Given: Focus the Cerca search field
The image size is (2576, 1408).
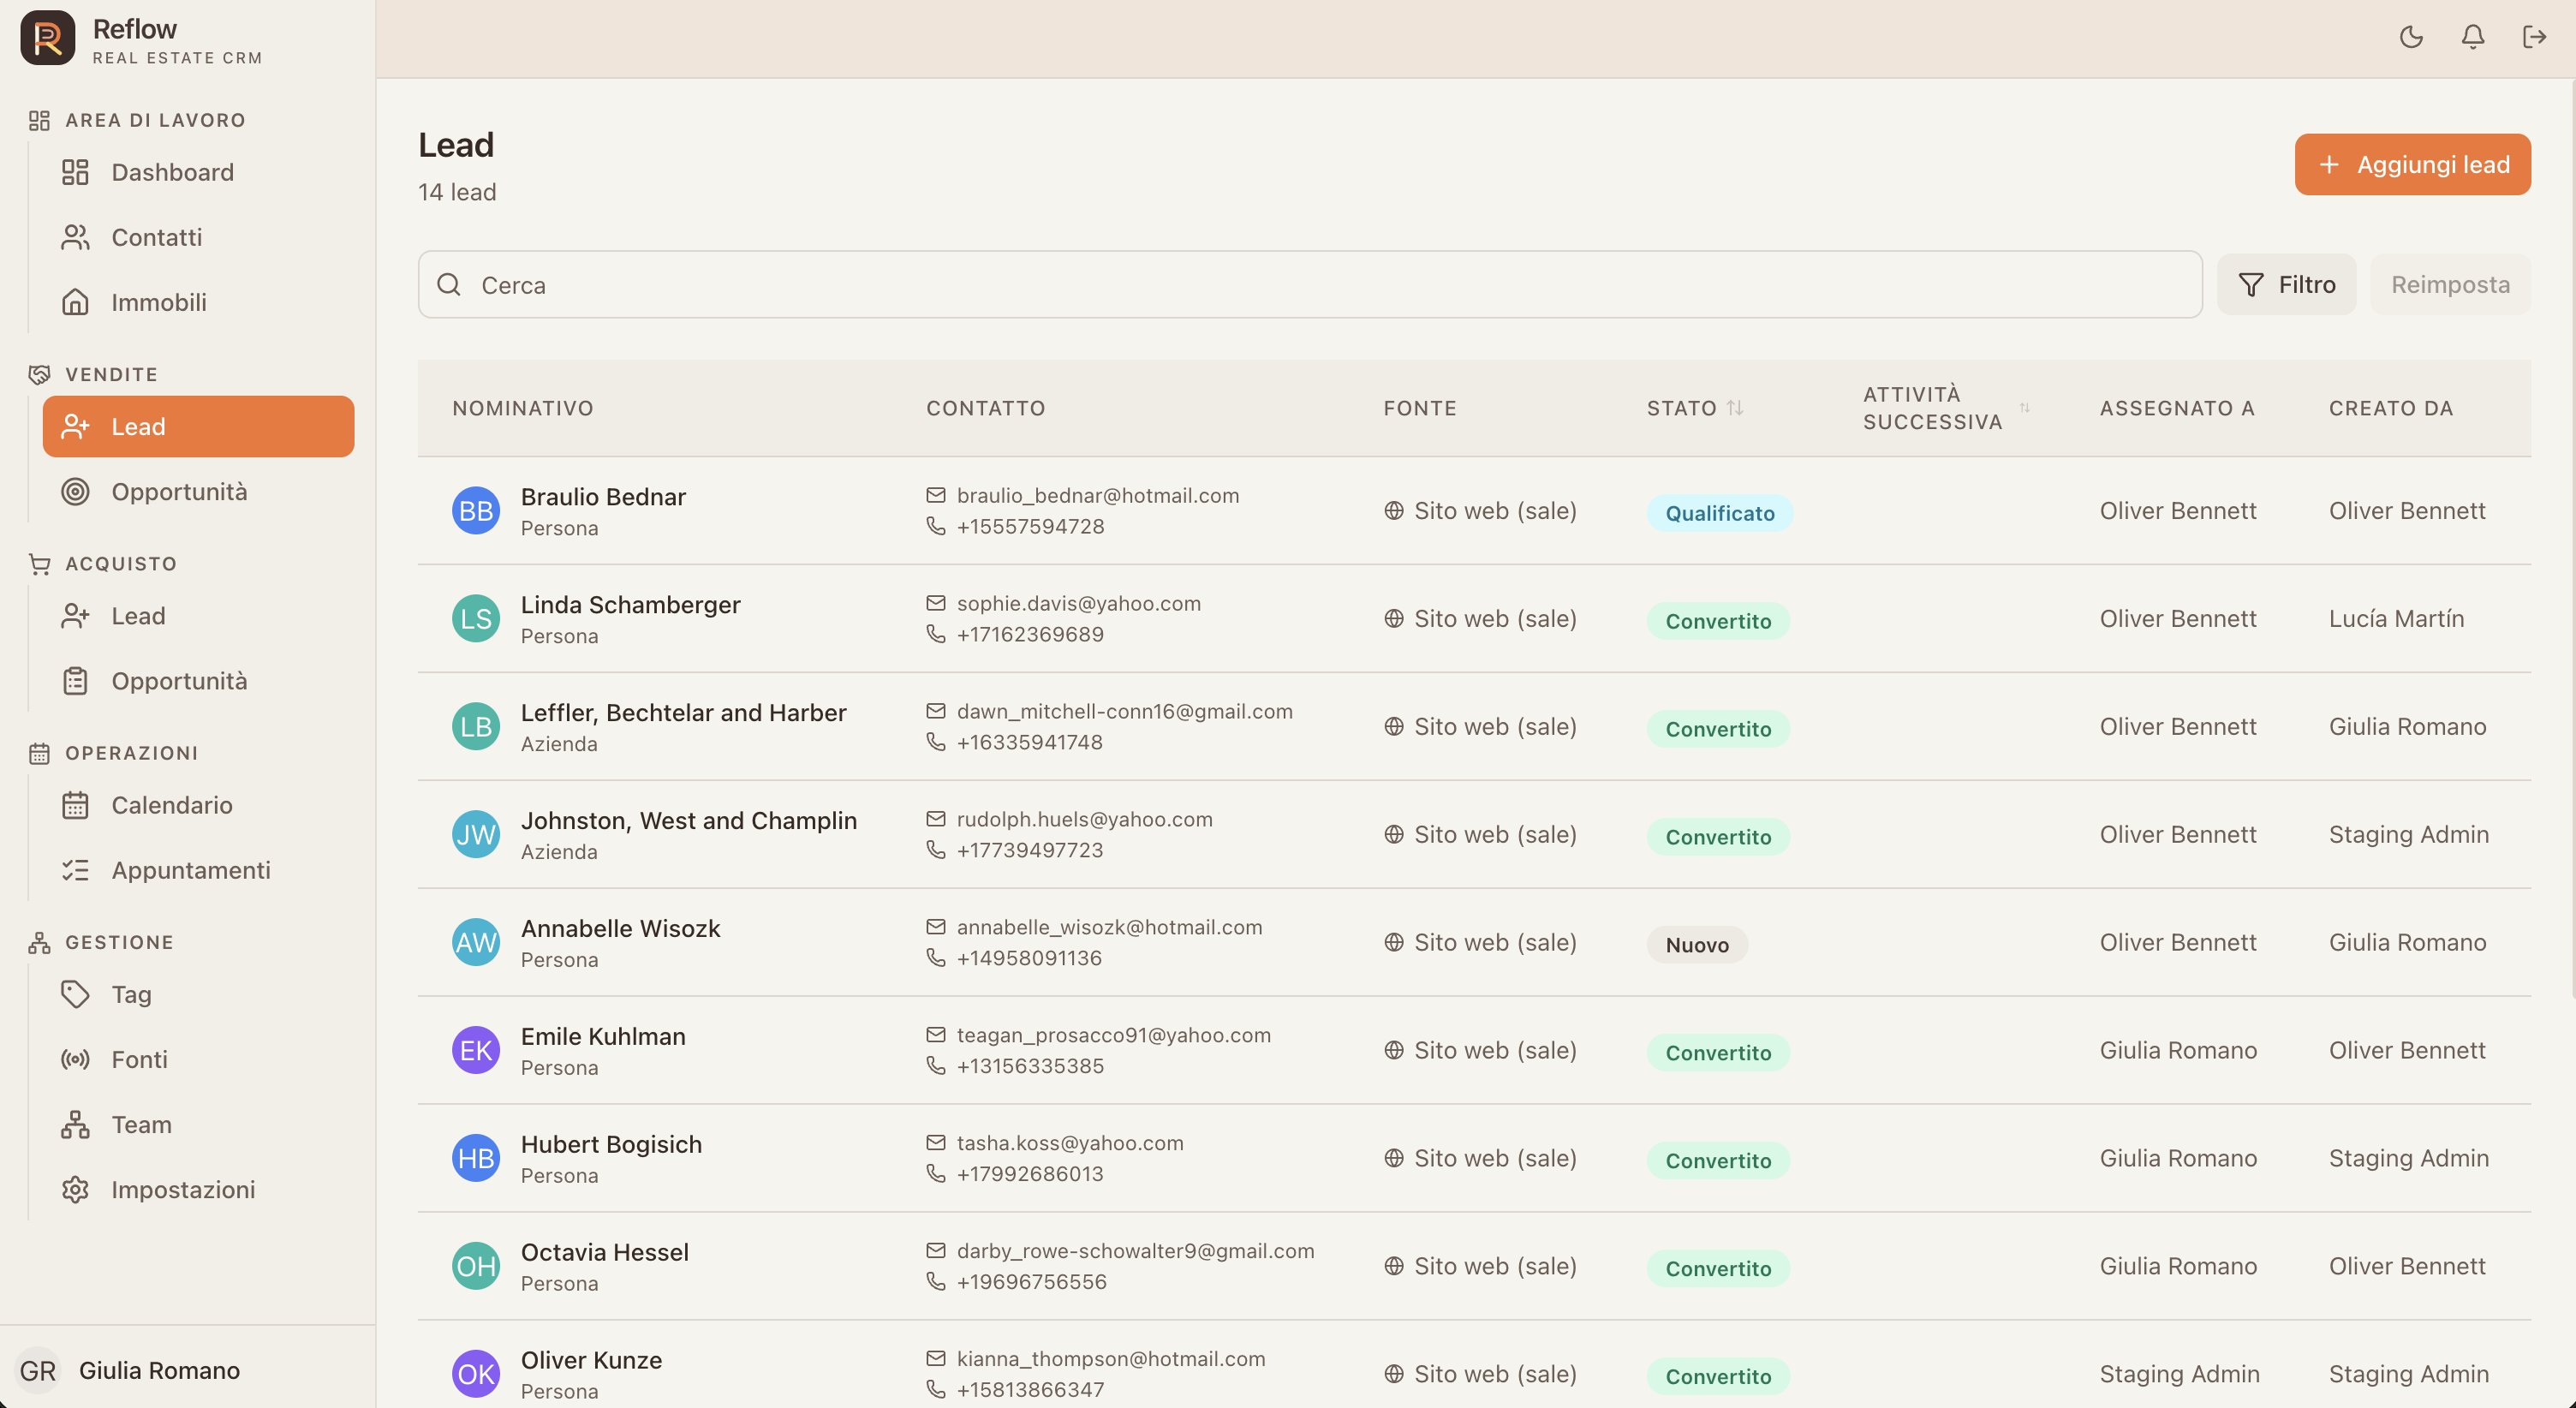Looking at the screenshot, I should point(1310,285).
